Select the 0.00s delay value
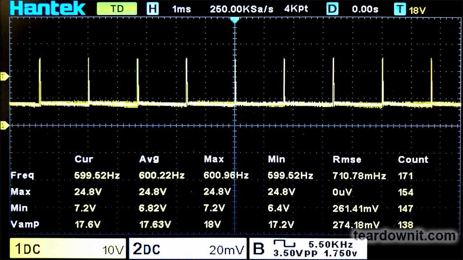 pos(365,9)
